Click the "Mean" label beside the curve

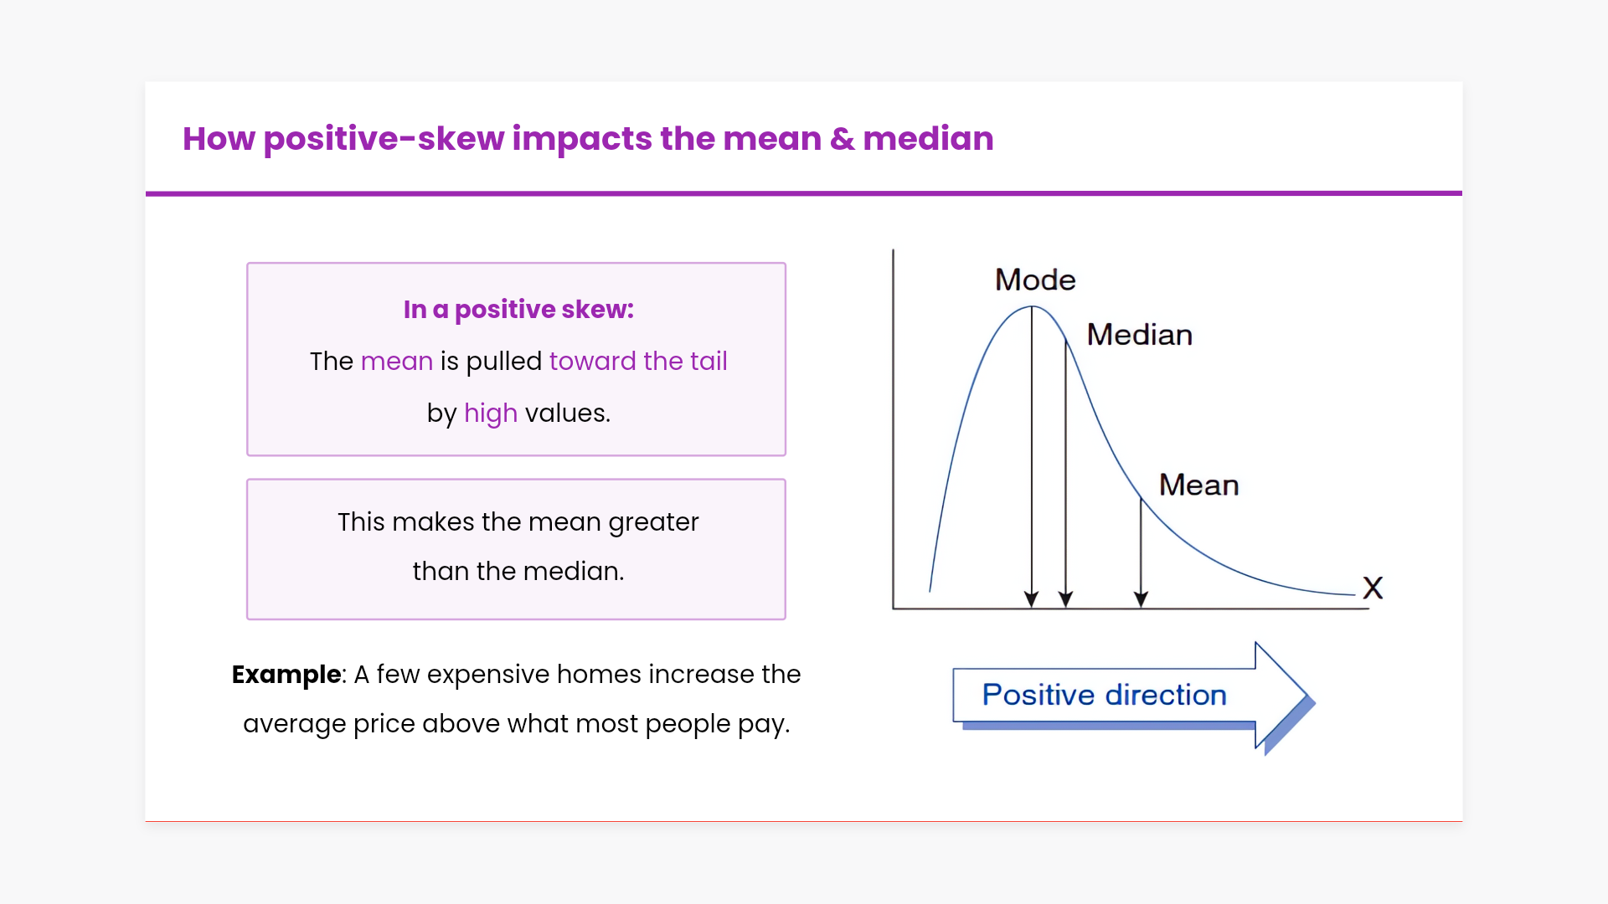pyautogui.click(x=1198, y=485)
